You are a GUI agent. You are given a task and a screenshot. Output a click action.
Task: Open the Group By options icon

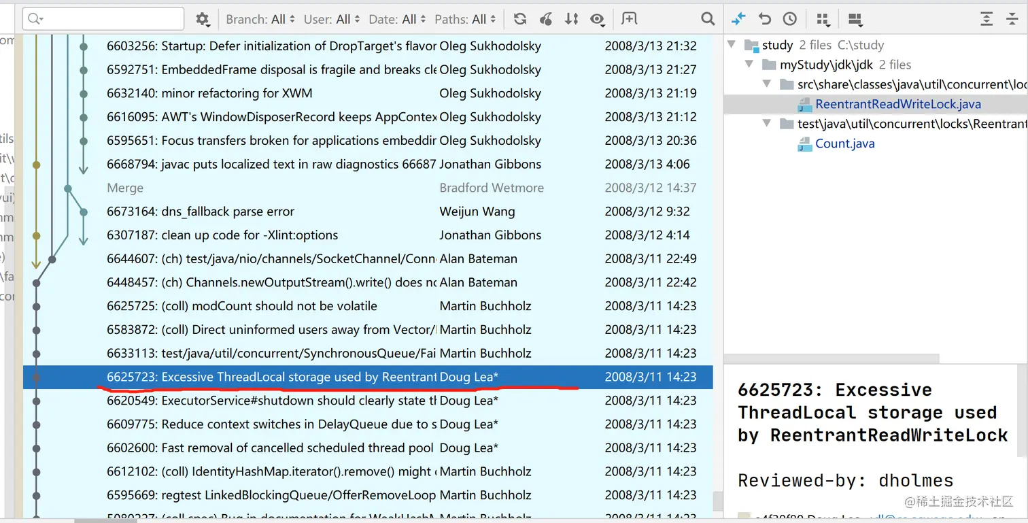click(823, 19)
